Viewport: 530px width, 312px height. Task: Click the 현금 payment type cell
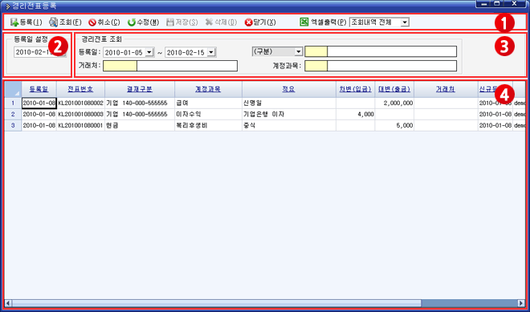140,125
